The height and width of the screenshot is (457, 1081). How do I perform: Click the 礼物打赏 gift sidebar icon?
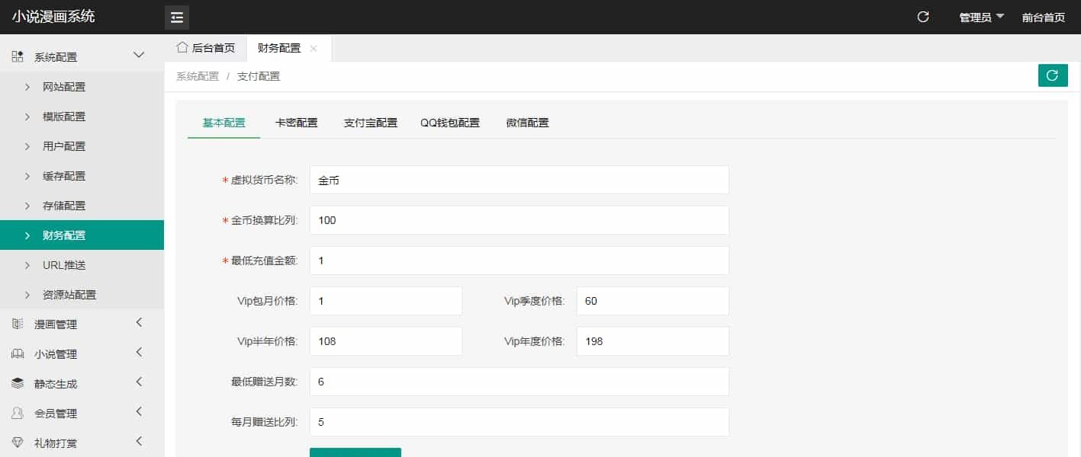(x=15, y=442)
